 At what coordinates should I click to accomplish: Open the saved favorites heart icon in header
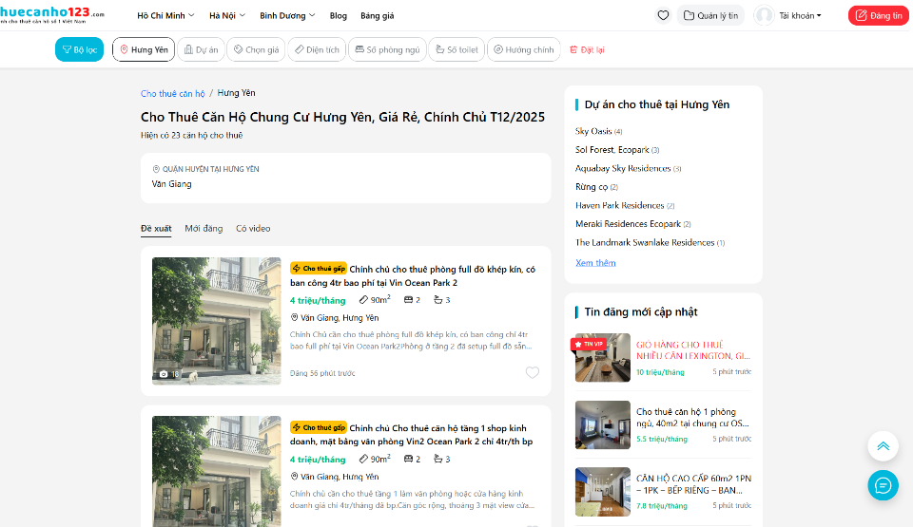[663, 16]
